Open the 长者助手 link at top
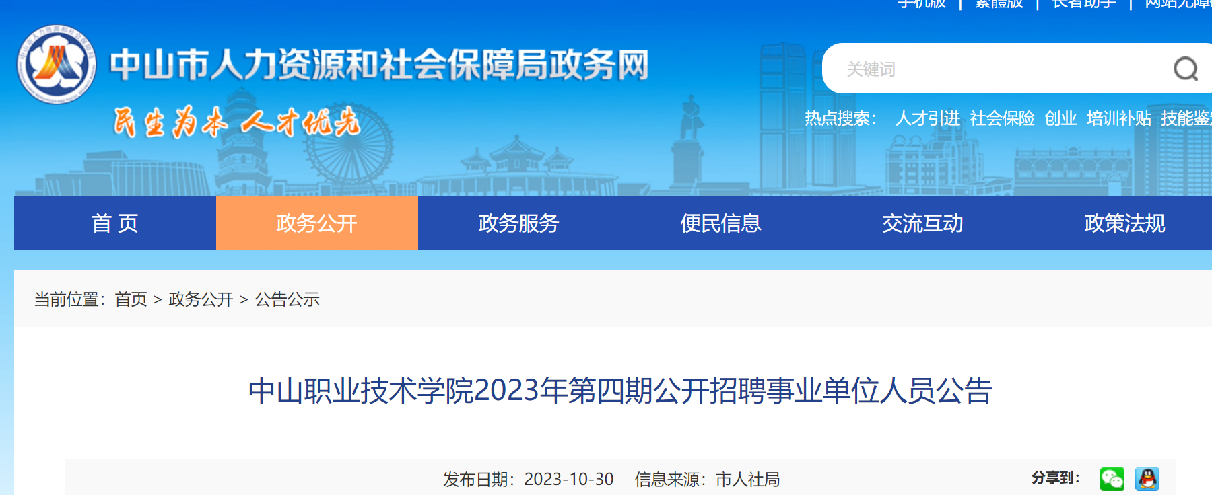Image resolution: width=1212 pixels, height=495 pixels. click(x=1084, y=4)
